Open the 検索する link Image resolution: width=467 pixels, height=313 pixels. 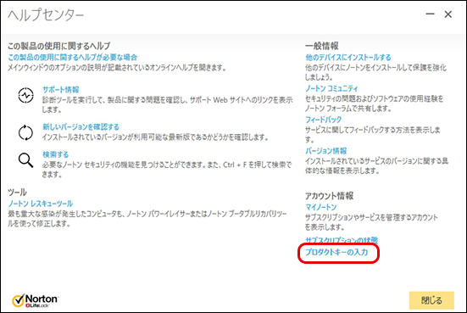pyautogui.click(x=55, y=154)
